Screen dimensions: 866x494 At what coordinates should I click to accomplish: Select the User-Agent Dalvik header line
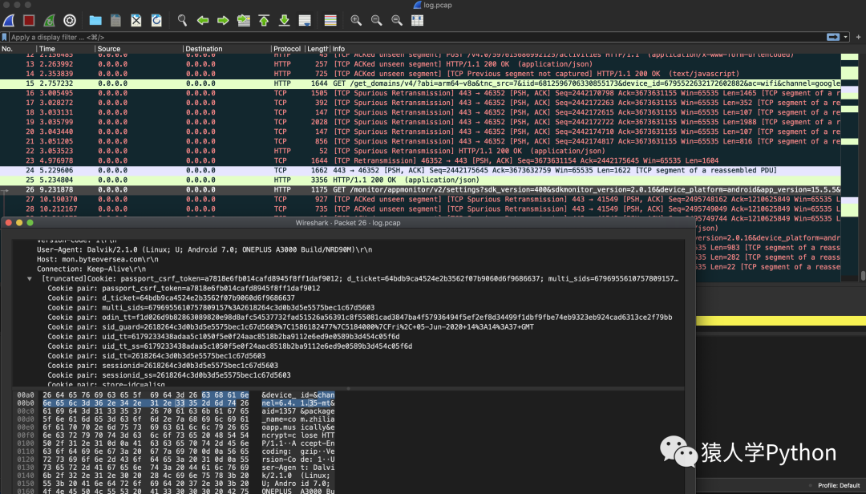click(204, 249)
